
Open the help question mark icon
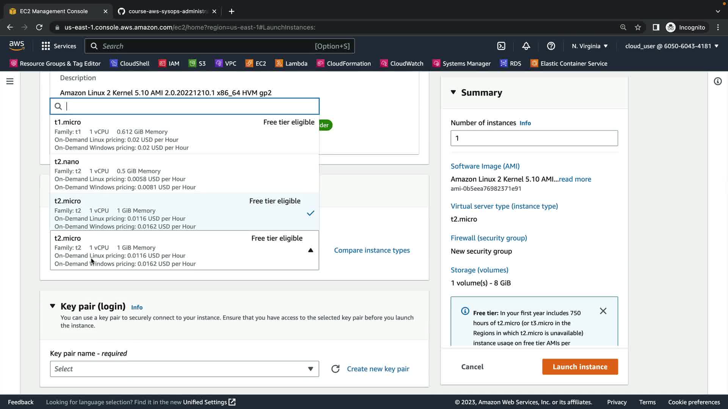pos(551,46)
